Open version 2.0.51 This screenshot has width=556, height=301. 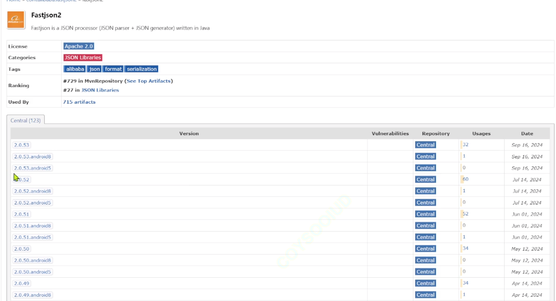point(21,214)
